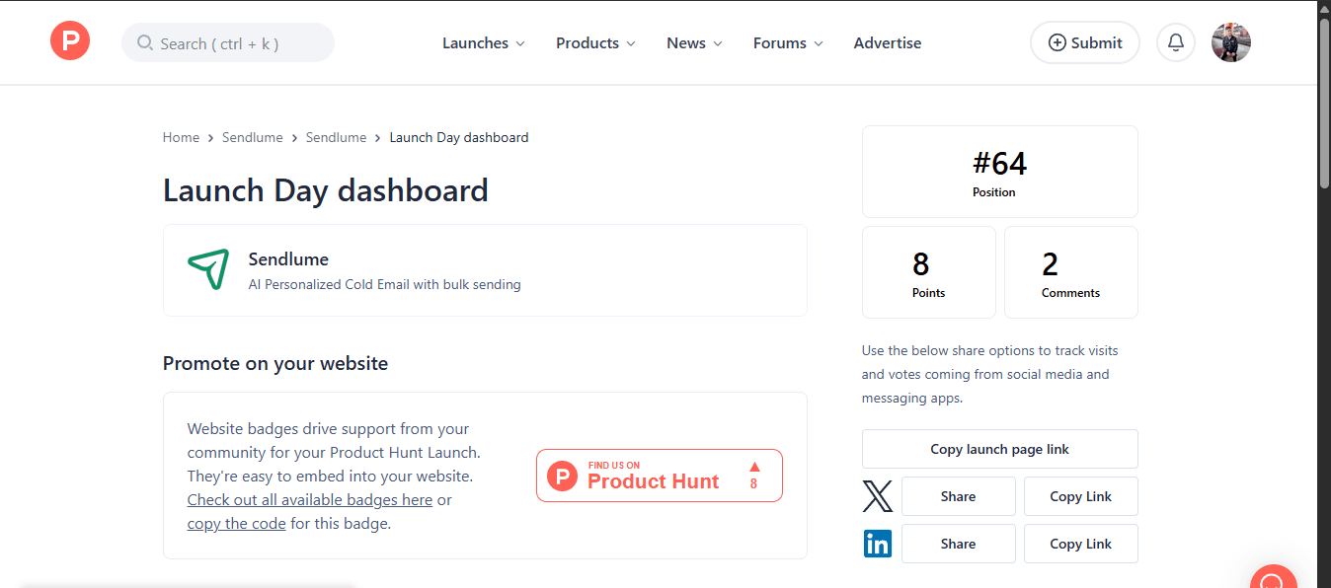
Task: Expand the News dropdown menu
Action: pos(694,43)
